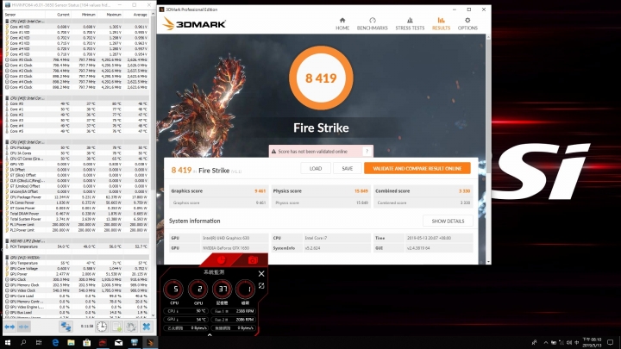The image size is (621, 349).
Task: Click Validate and Compare Result Online
Action: [x=417, y=168]
